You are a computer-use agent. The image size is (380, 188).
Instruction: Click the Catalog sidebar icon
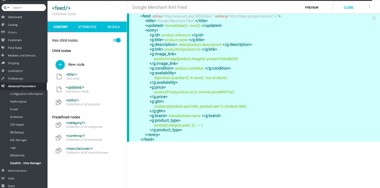pyautogui.click(x=3, y=25)
